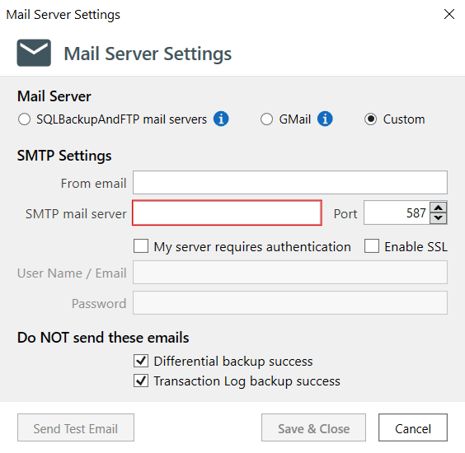Click the GMail info icon
This screenshot has height=453, width=465.
[325, 119]
